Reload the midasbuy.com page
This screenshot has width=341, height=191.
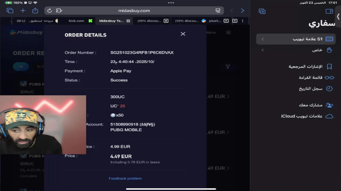coord(50,11)
